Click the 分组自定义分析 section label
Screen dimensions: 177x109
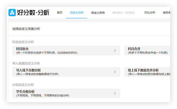coord(23,85)
